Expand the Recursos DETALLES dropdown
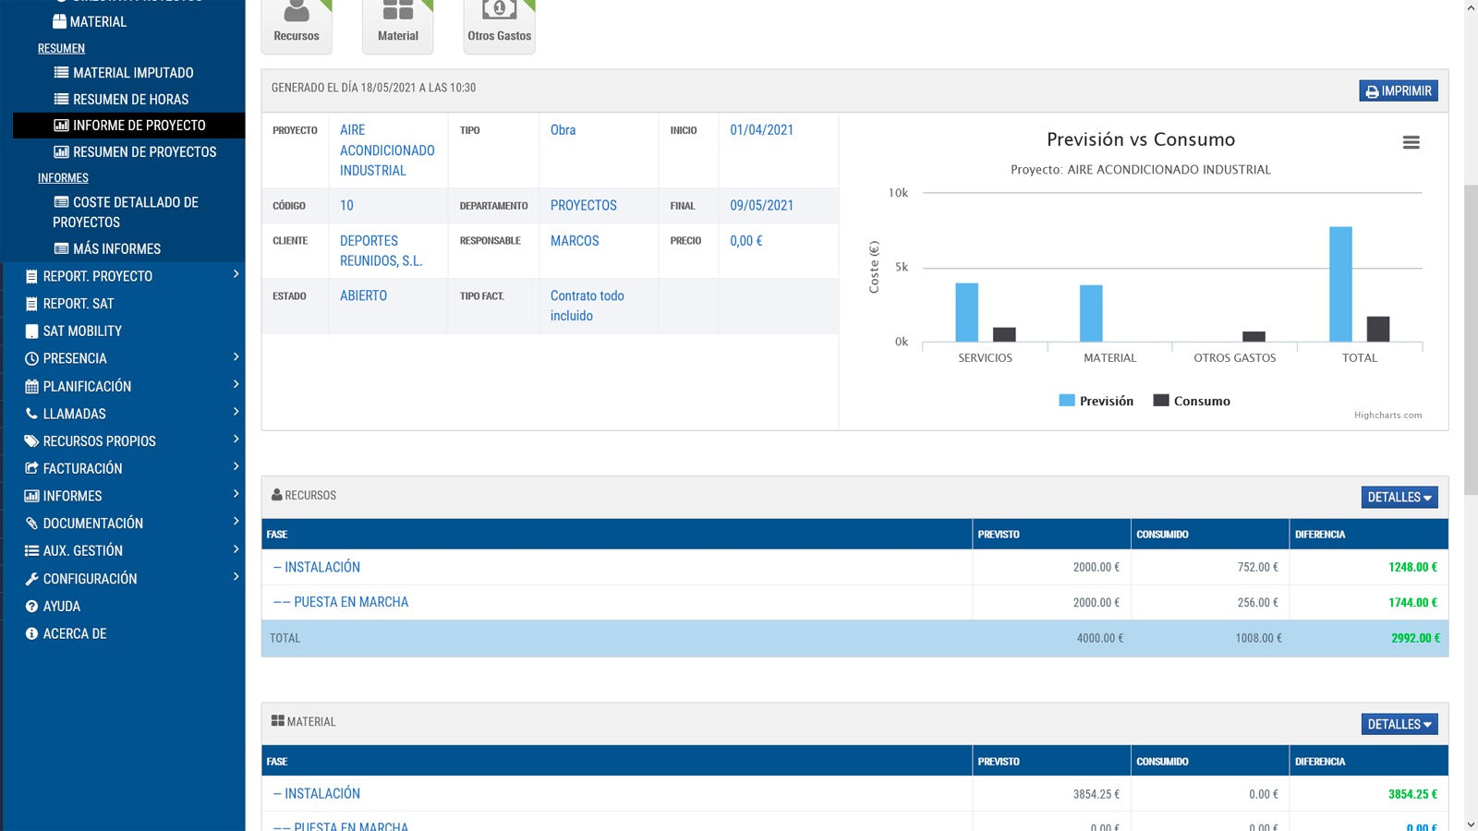The width and height of the screenshot is (1478, 831). pyautogui.click(x=1399, y=497)
